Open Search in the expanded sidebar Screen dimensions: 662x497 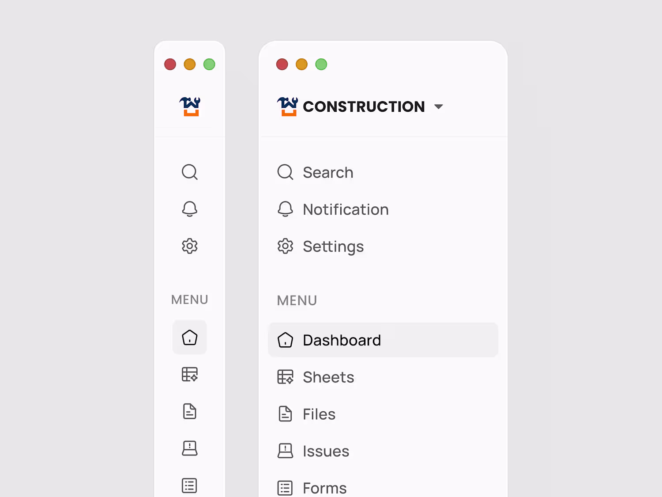coord(328,172)
